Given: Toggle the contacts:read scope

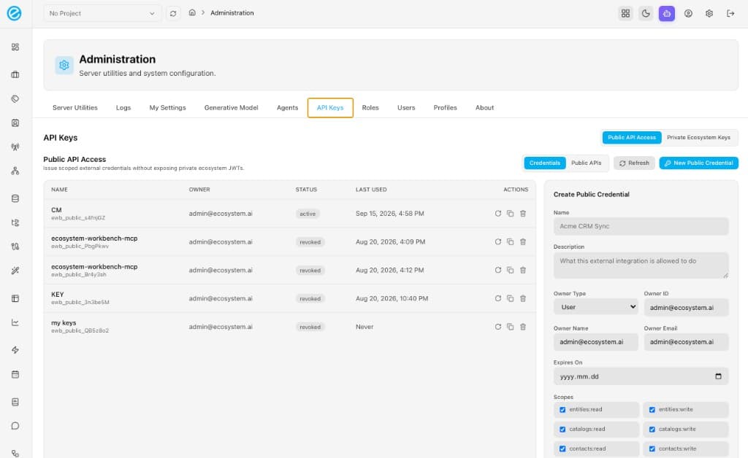Looking at the screenshot, I should [562, 449].
